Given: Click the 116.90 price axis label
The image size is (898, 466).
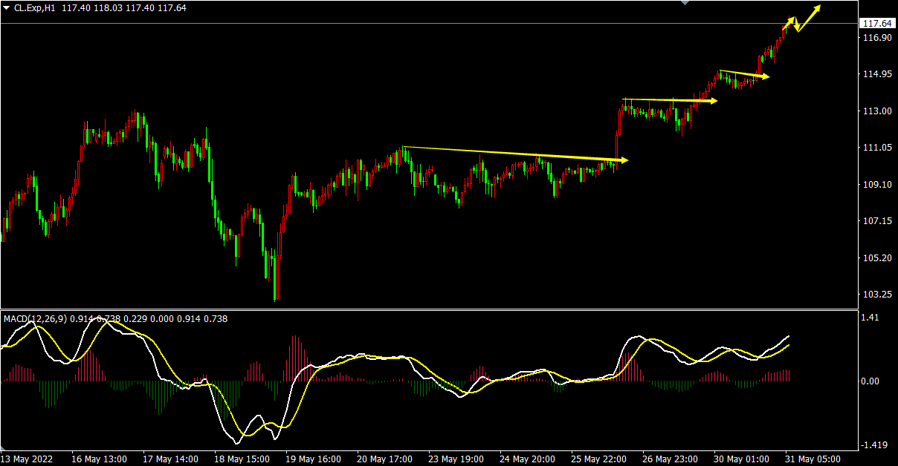Looking at the screenshot, I should (x=876, y=38).
